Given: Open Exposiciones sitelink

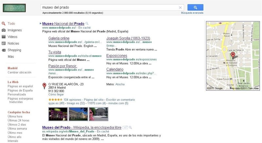Looking at the screenshot, I should tap(117, 56).
